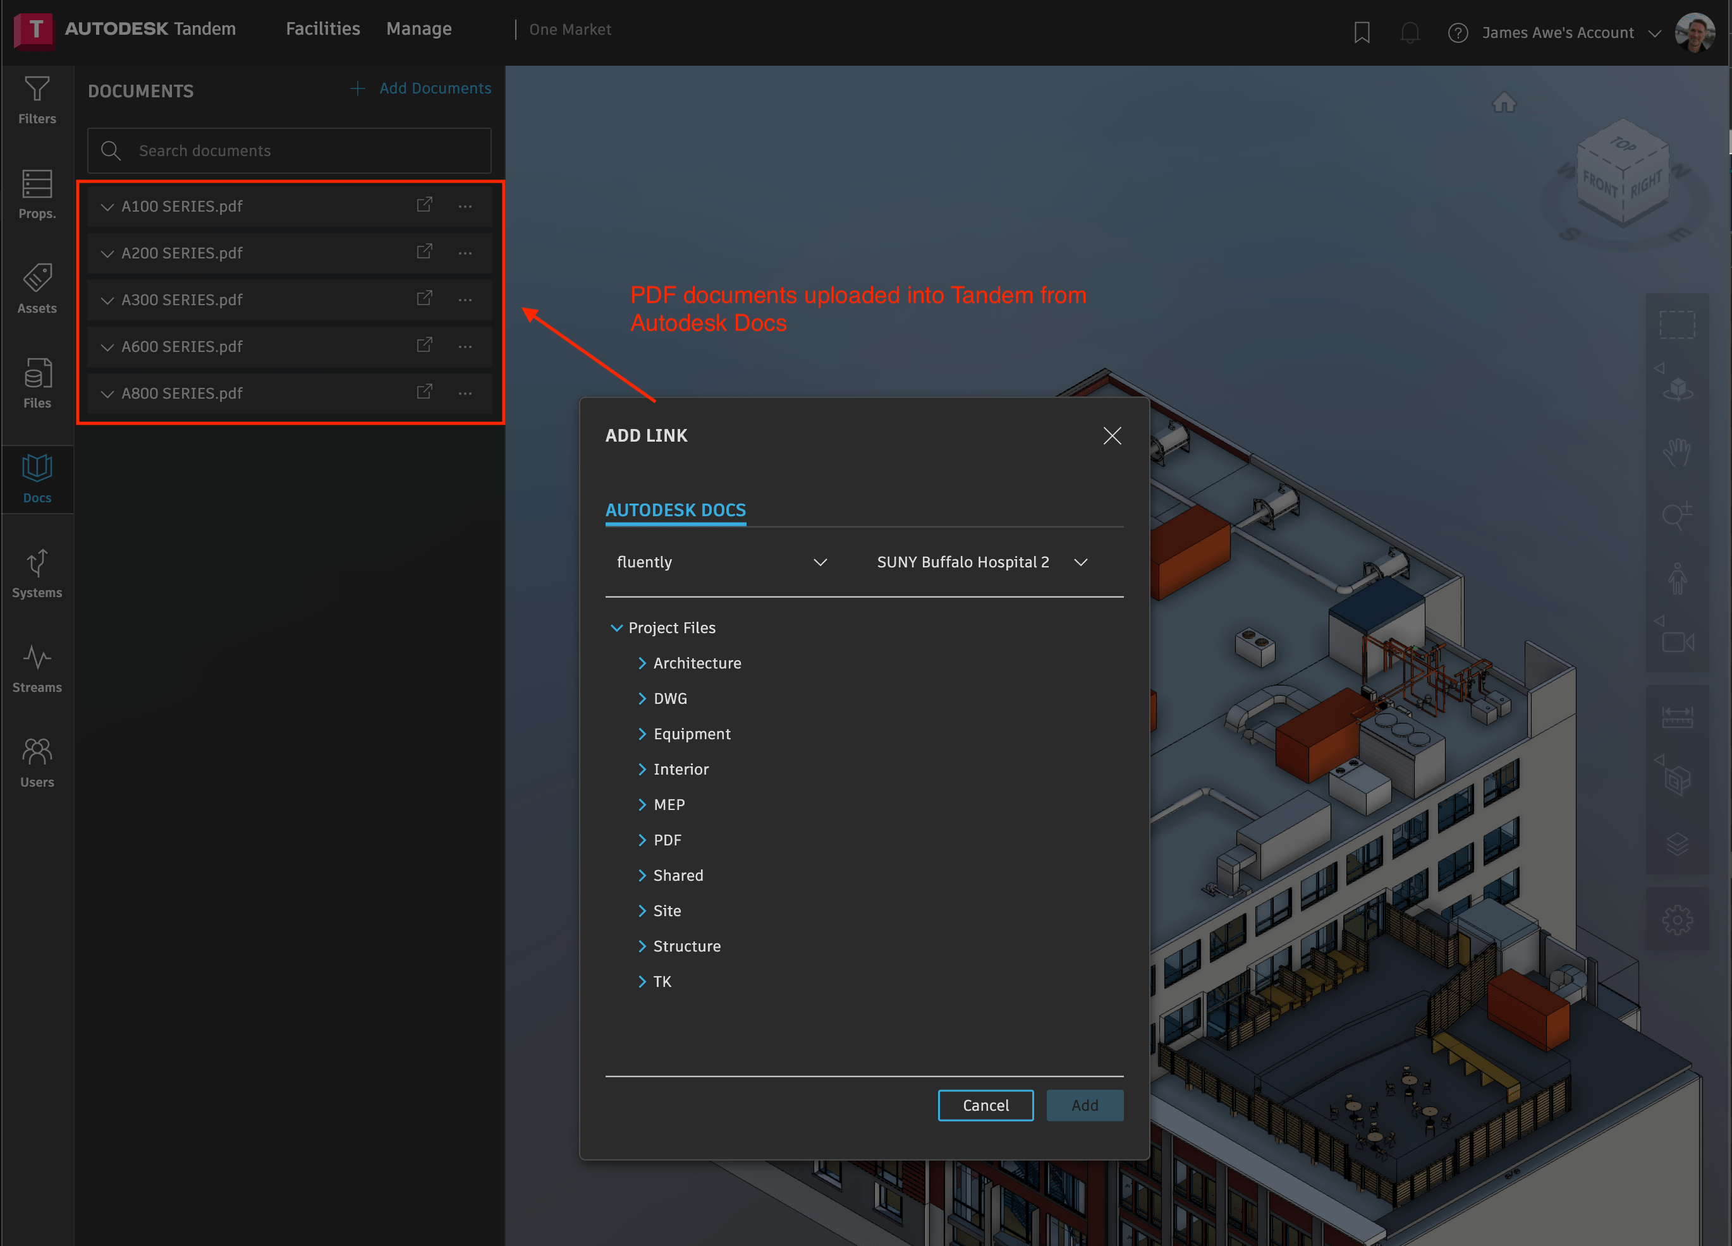Open A100 SERIES.pdf in external window
This screenshot has height=1246, width=1732.
425,205
